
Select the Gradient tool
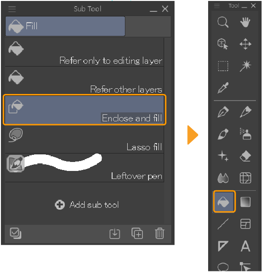[x=245, y=202]
